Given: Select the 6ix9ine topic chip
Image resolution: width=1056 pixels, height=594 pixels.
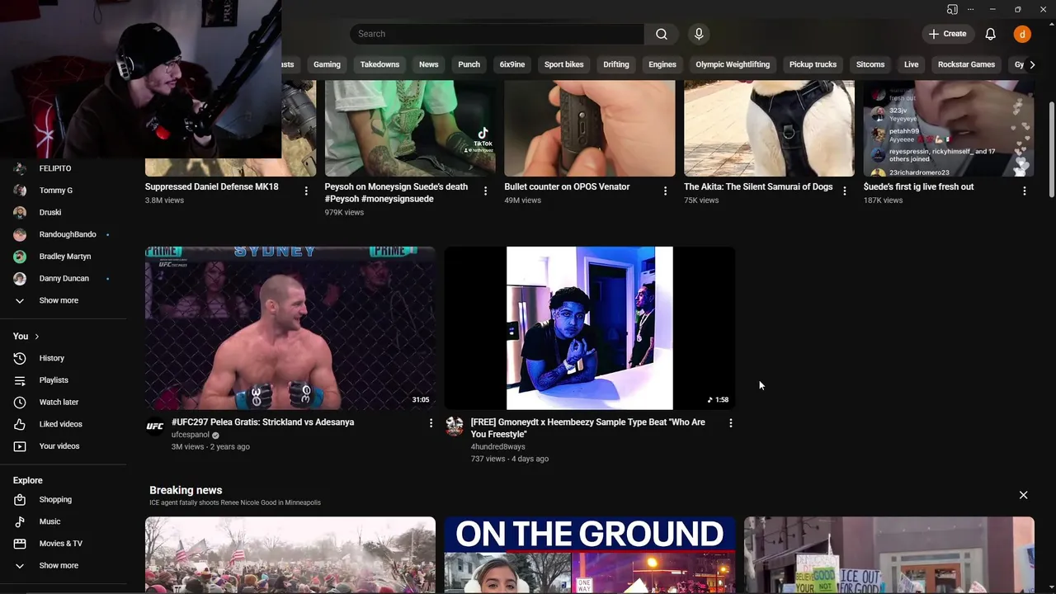Looking at the screenshot, I should (512, 64).
